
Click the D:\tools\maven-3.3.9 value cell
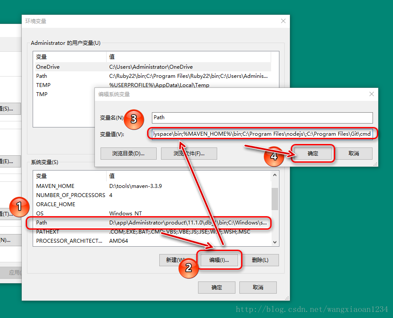tap(136, 186)
